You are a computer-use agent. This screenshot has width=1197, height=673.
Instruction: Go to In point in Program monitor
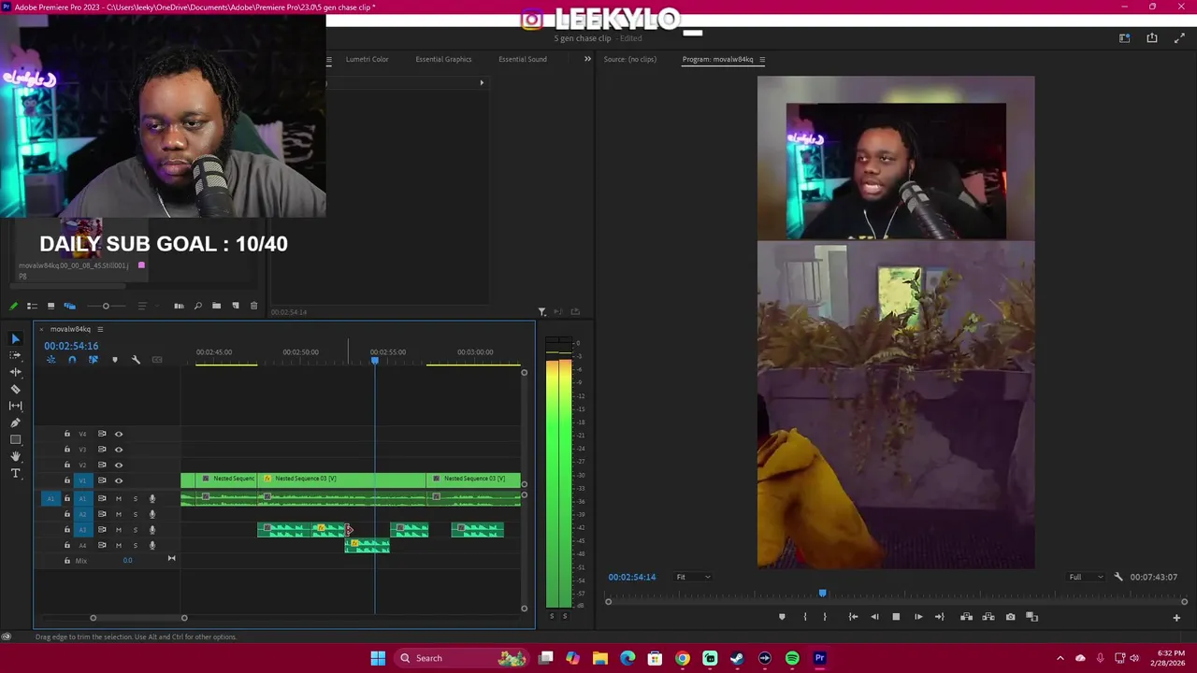[x=853, y=617]
